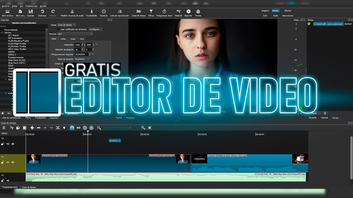
Task: Collapse the Valores preset tree node
Action: coord(2,32)
